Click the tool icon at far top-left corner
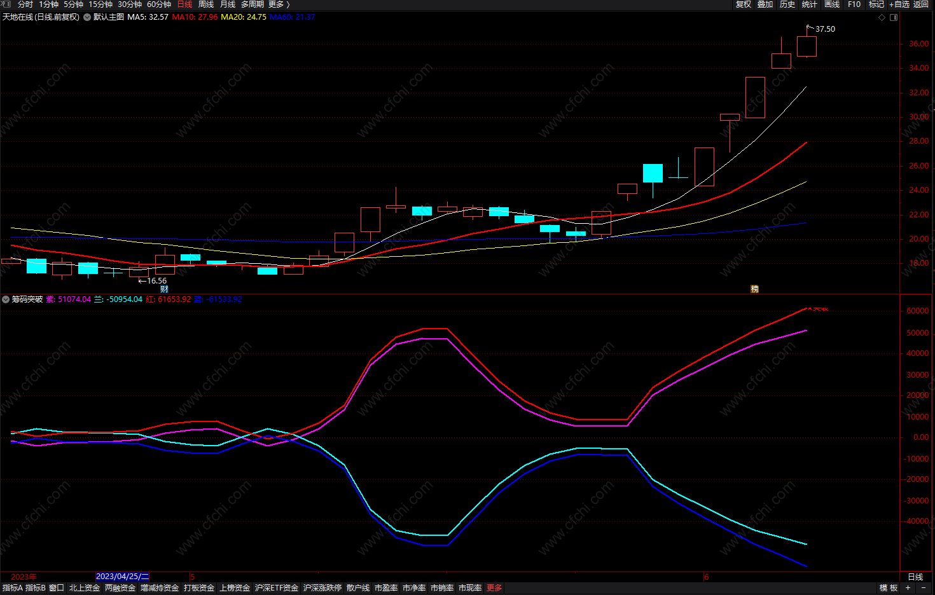Viewport: 935px width, 595px height. coord(6,4)
